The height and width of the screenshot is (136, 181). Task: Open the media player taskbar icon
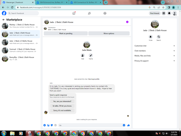click(x=21, y=133)
